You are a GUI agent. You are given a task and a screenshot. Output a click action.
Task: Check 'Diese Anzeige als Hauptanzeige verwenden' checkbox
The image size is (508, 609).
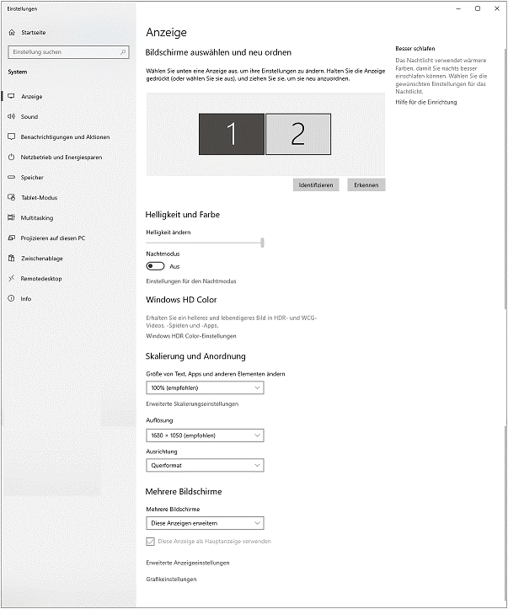coord(151,542)
